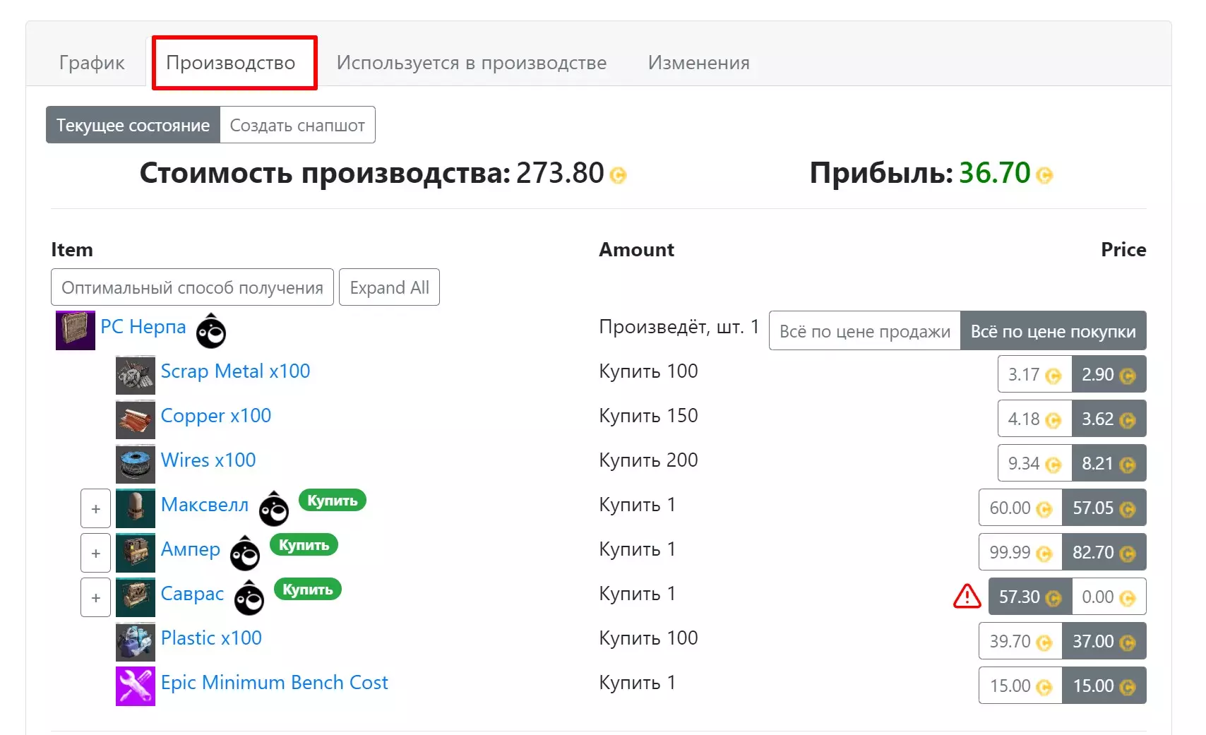Click the faction emblem next to Максвелл
This screenshot has width=1206, height=735.
[274, 509]
